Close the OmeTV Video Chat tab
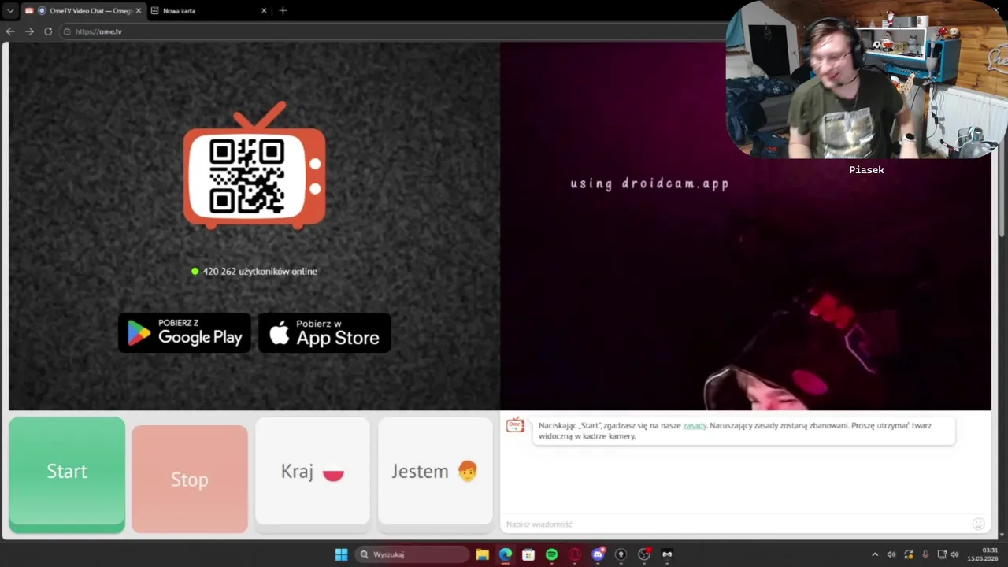Viewport: 1008px width, 567px height. 139,11
